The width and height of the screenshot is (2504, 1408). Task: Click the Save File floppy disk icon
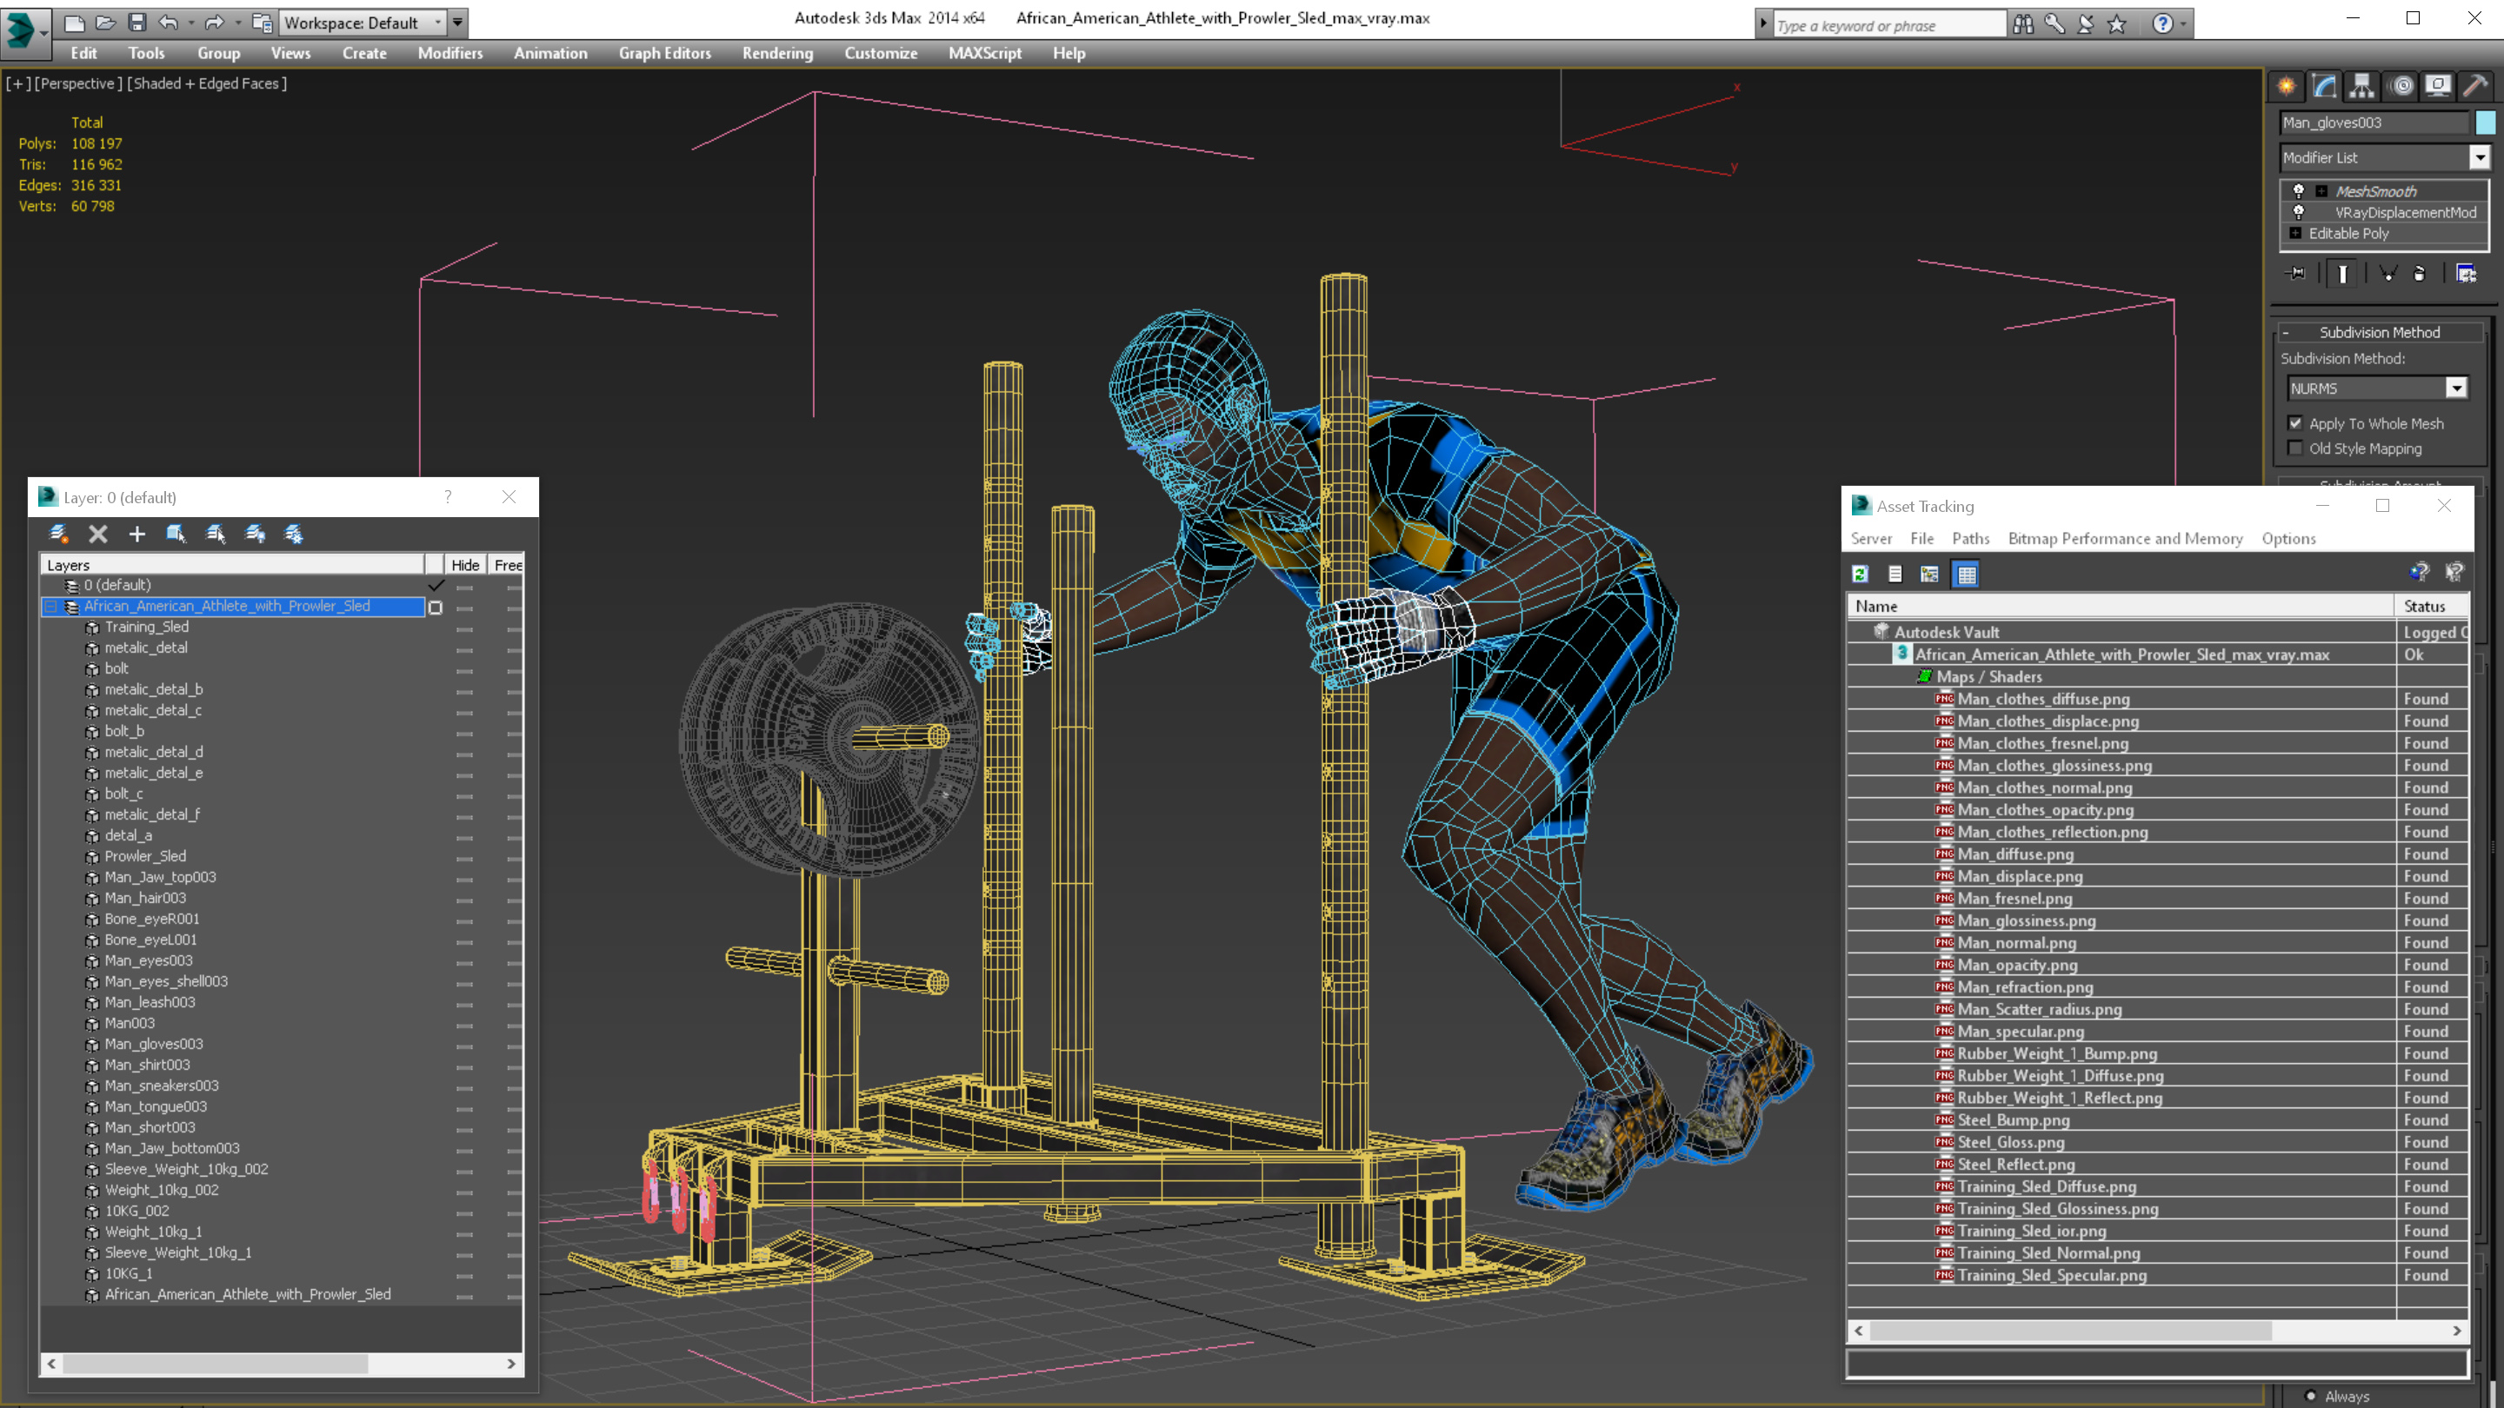(x=137, y=23)
